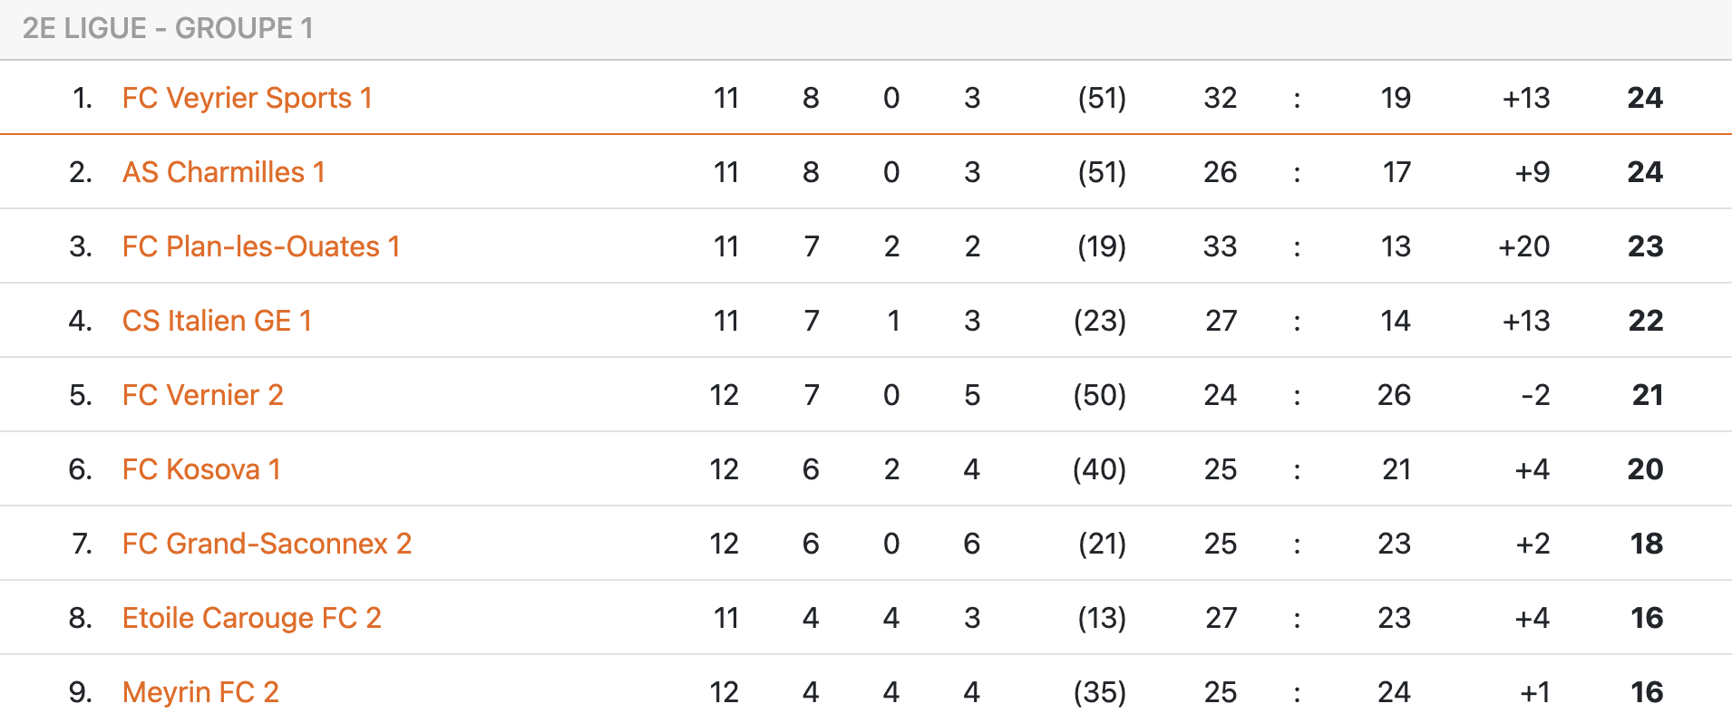Select the FC Grand-Saconnex 2 team

click(267, 544)
